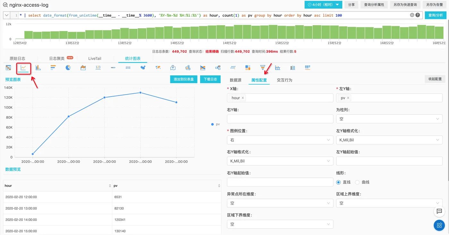The height and width of the screenshot is (235, 449).
Task: Switch to the 原始日志 tab
Action: tap(17, 58)
